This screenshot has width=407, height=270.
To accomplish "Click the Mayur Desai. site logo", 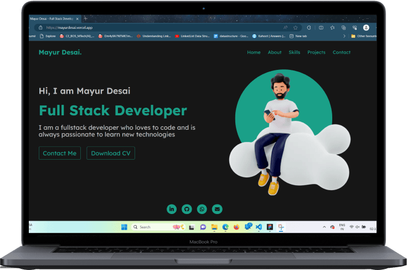I will click(x=60, y=52).
